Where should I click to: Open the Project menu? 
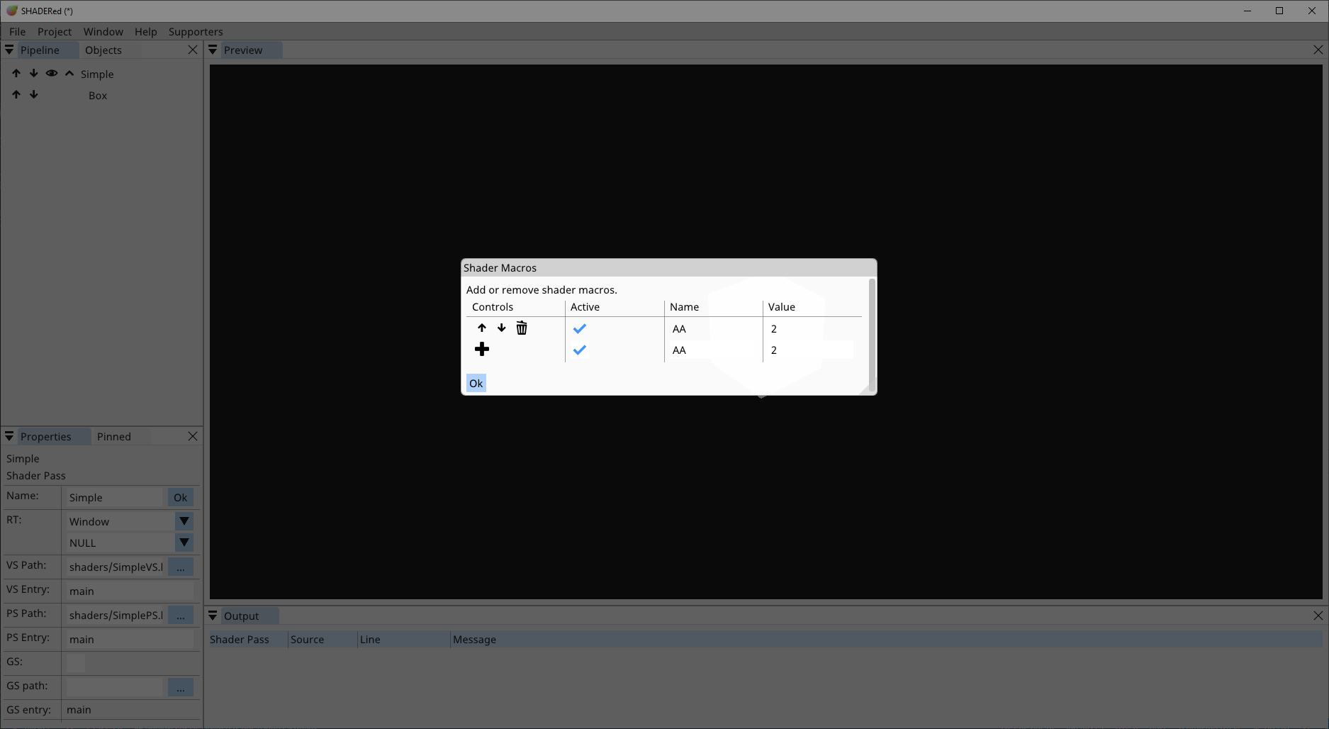[x=55, y=31]
